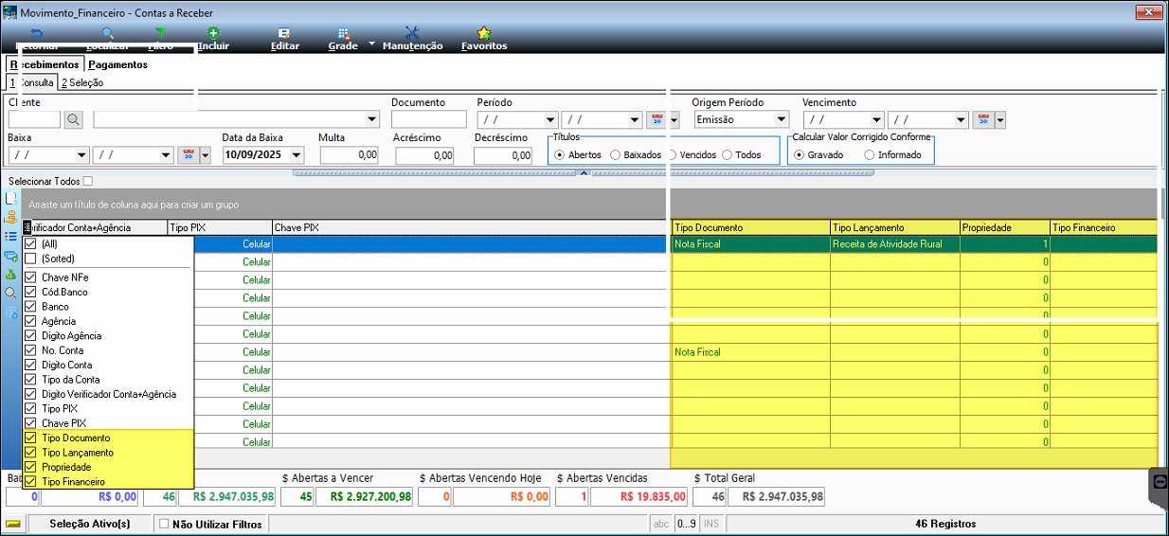Check the Selecionar Todos checkbox

click(x=88, y=181)
